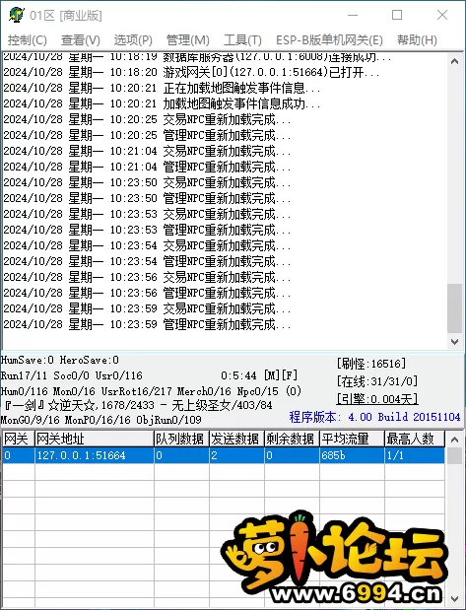Click gateway table scroll up arrow
Image resolution: width=466 pixels, height=610 pixels.
[454, 440]
